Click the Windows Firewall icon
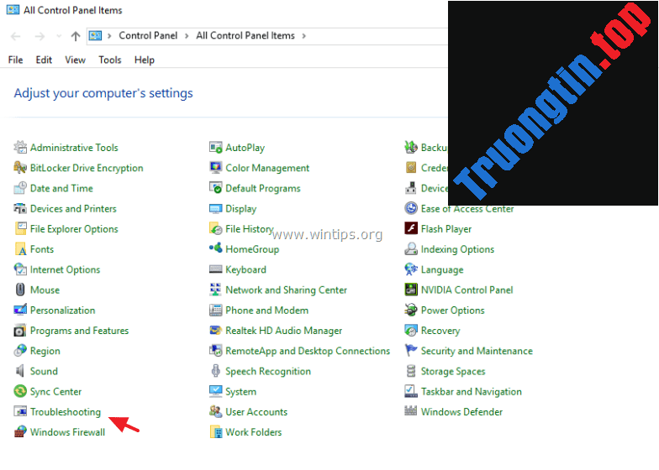This screenshot has width=659, height=470. 20,431
